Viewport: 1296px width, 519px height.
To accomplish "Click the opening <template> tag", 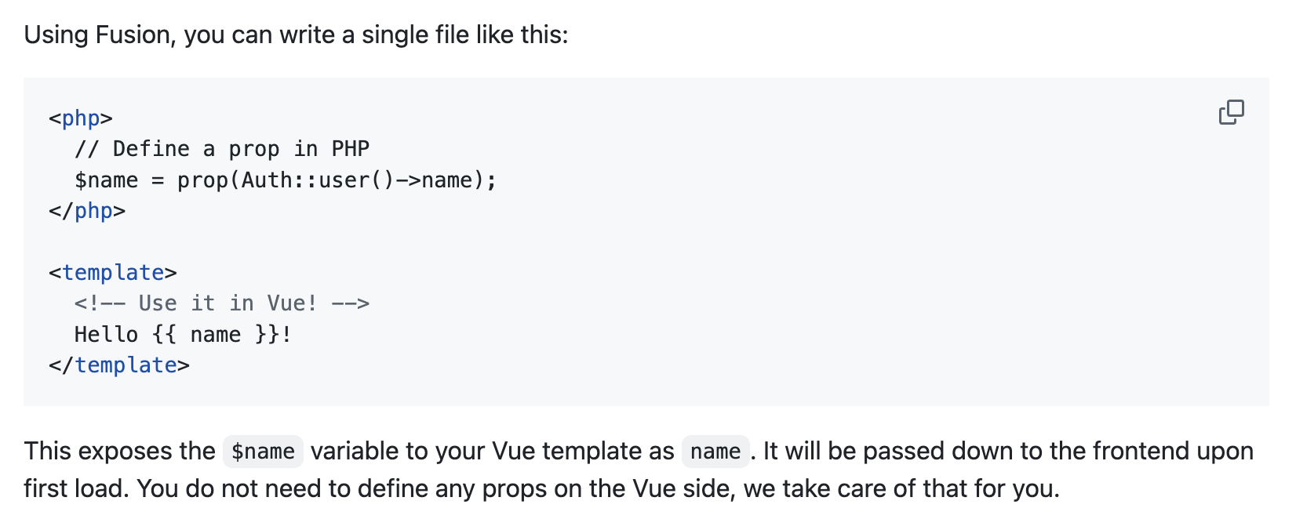I will (113, 273).
